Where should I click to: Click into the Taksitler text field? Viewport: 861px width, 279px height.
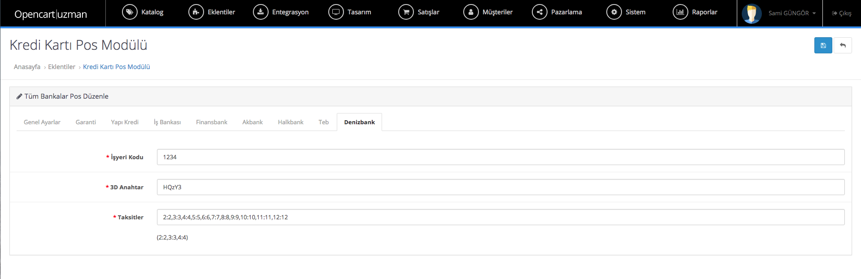click(500, 217)
